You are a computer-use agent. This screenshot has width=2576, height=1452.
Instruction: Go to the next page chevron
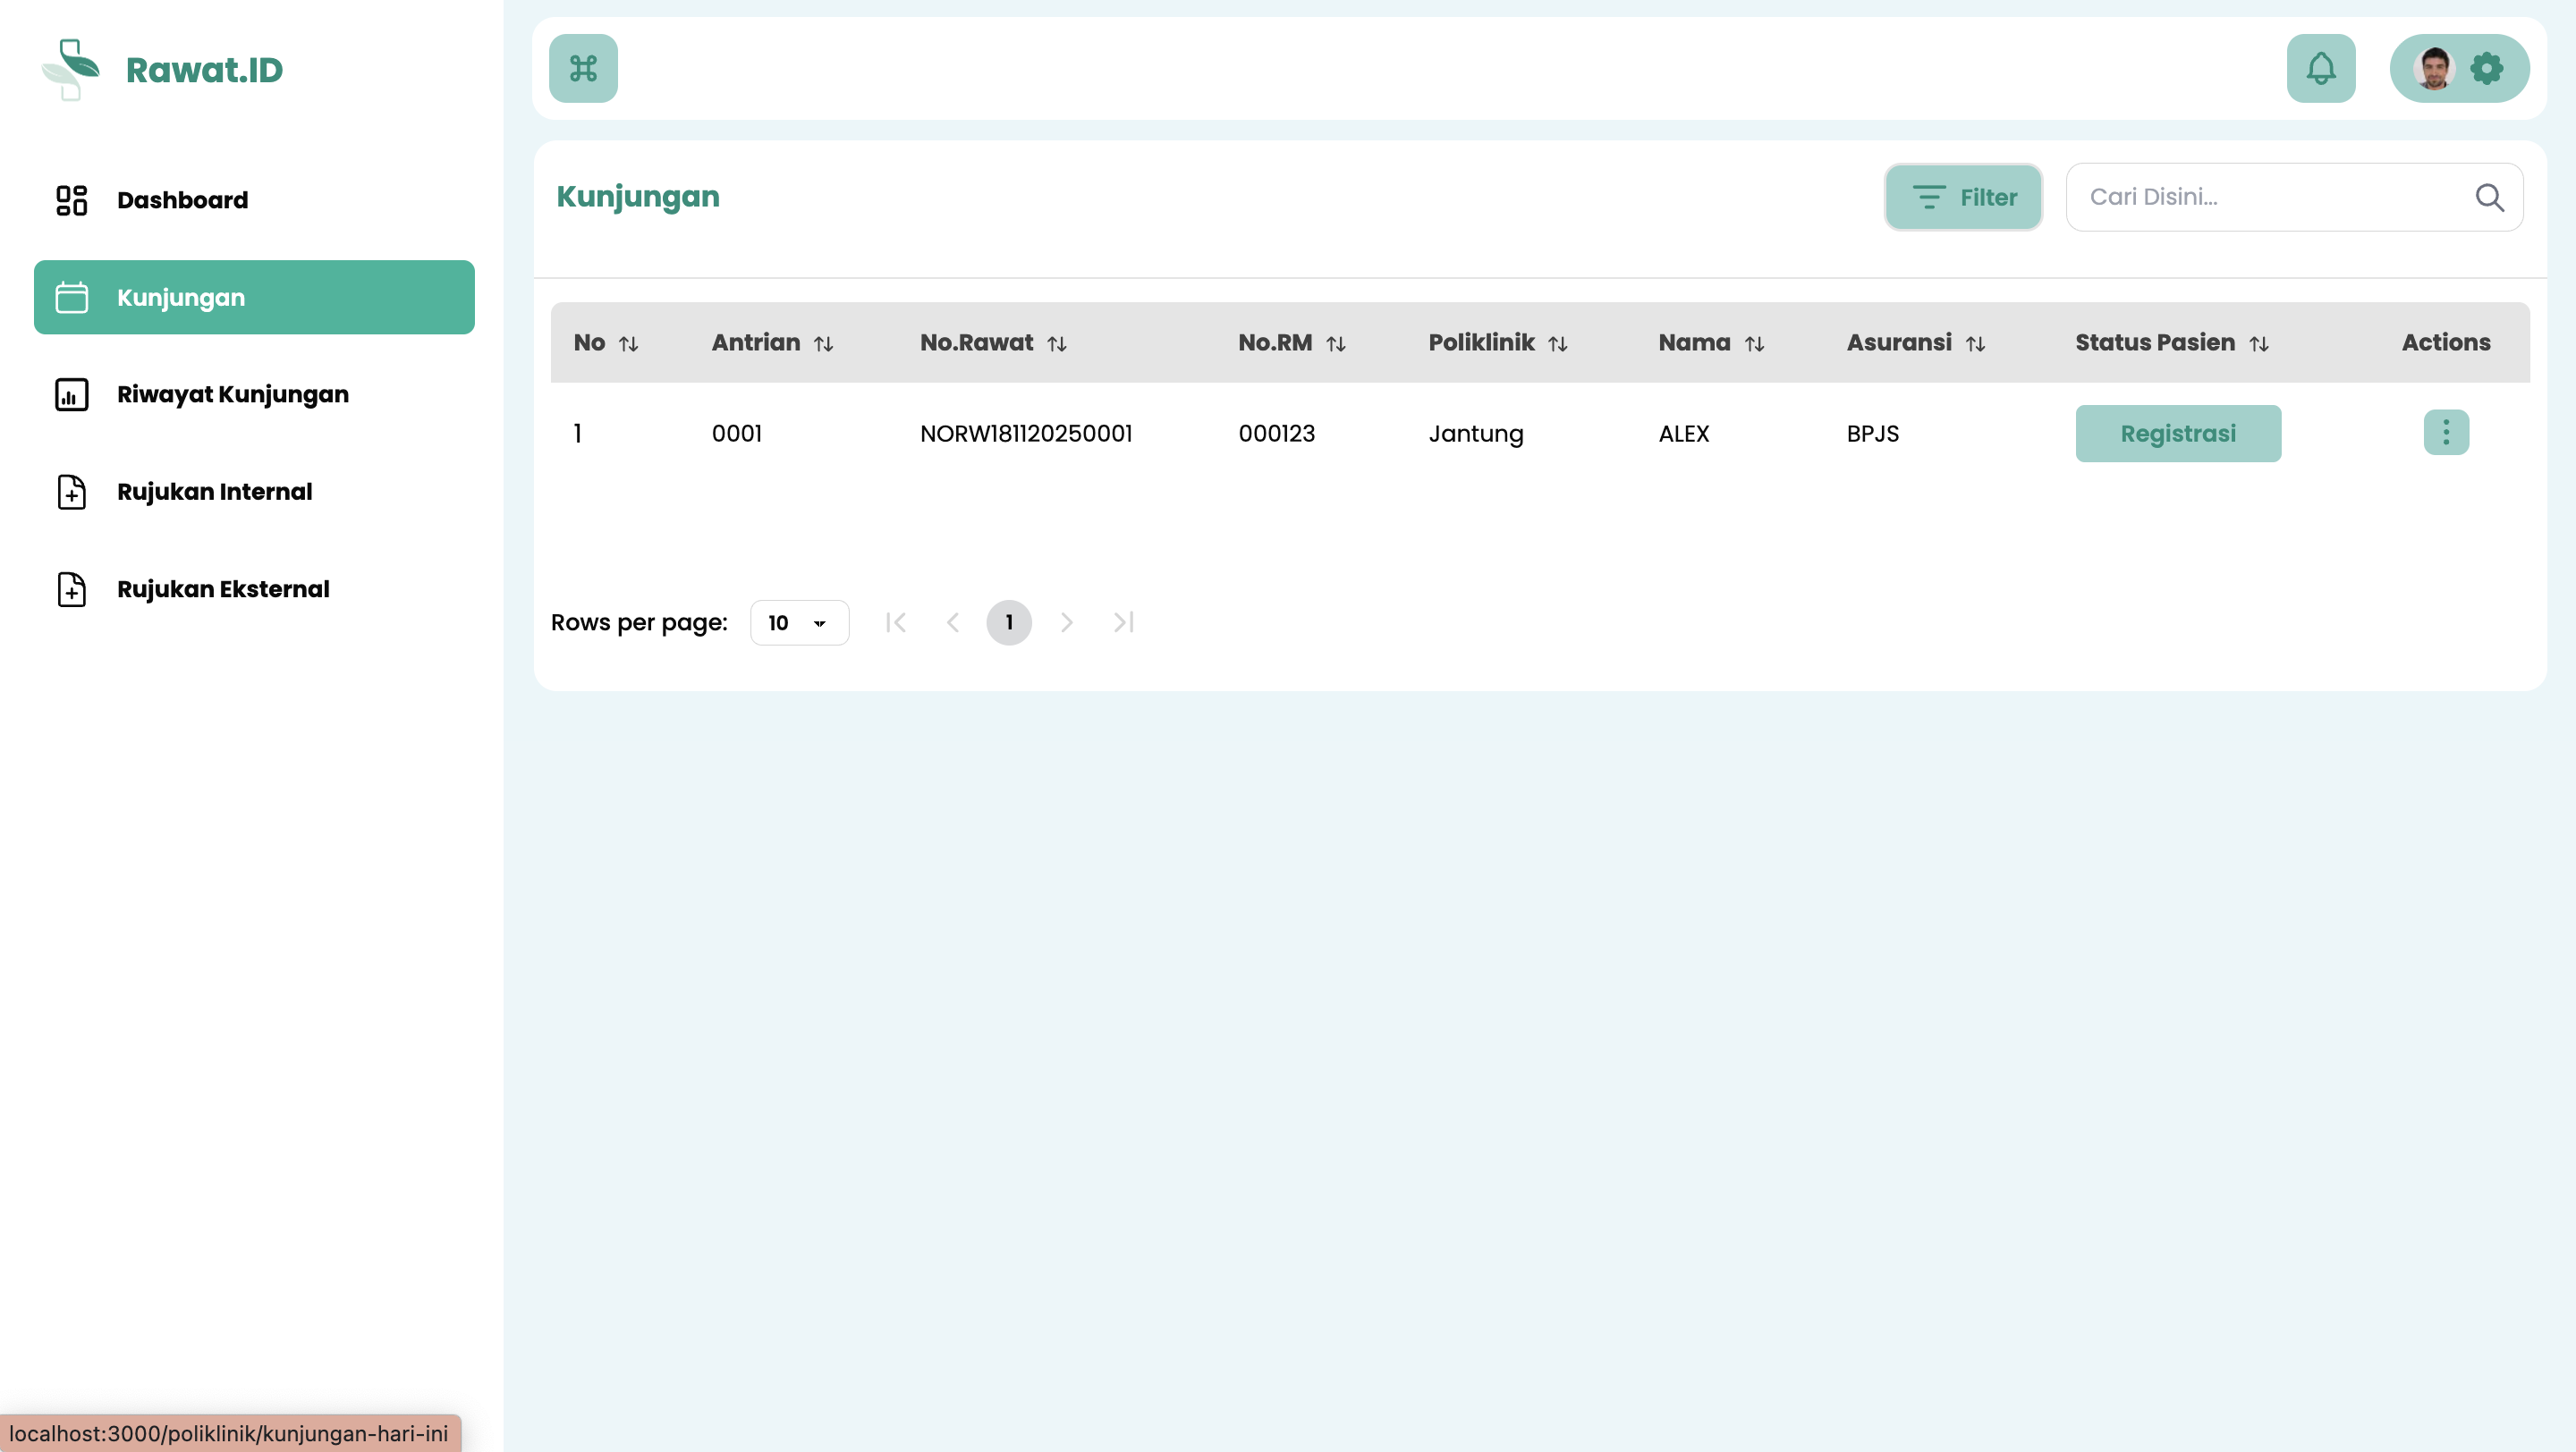(x=1066, y=622)
